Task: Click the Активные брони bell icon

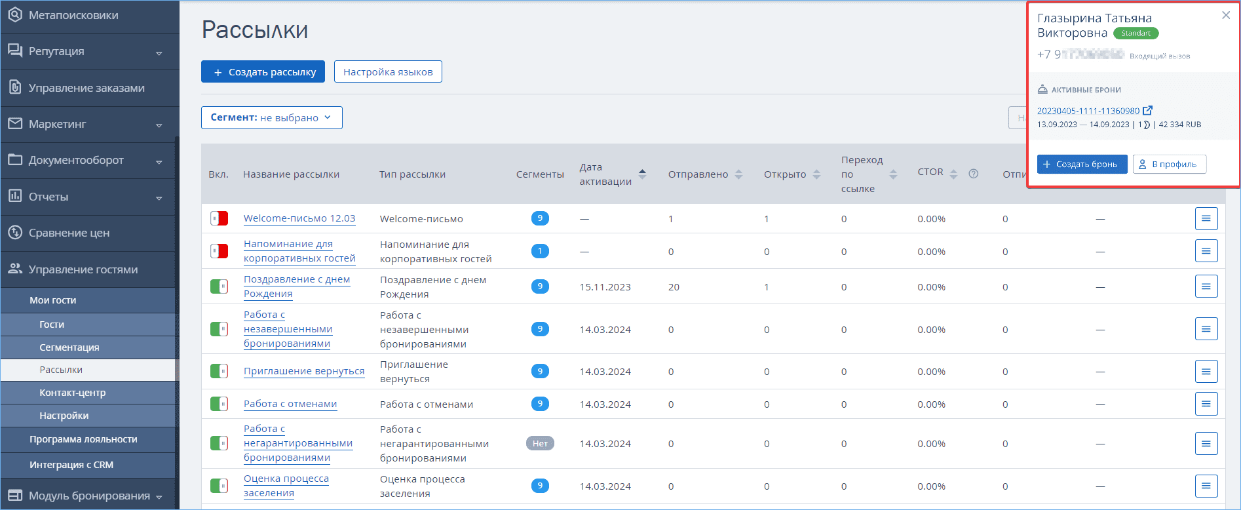Action: [x=1042, y=89]
